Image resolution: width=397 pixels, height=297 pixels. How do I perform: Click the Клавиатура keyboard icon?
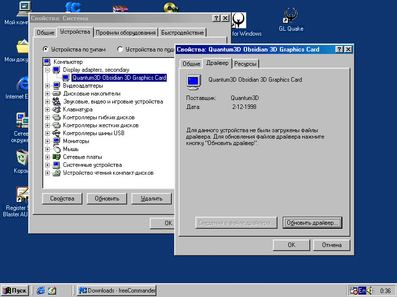coord(56,109)
